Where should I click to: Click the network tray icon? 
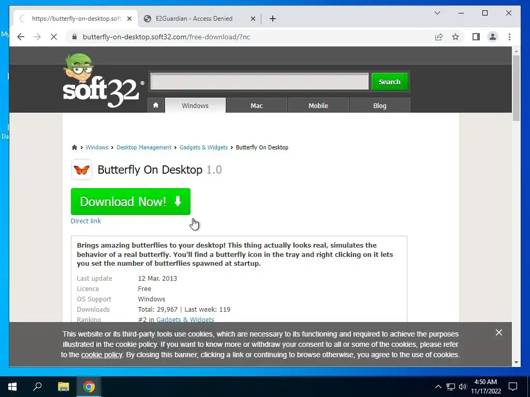click(451, 387)
